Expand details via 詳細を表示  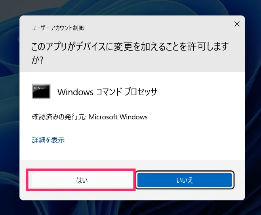48,140
